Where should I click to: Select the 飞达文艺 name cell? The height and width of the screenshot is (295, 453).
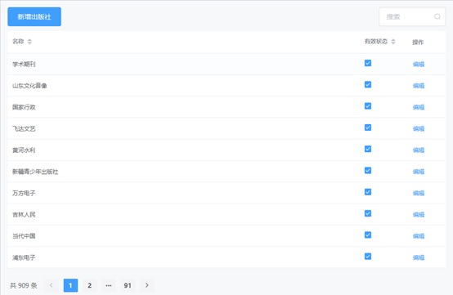tap(24, 129)
